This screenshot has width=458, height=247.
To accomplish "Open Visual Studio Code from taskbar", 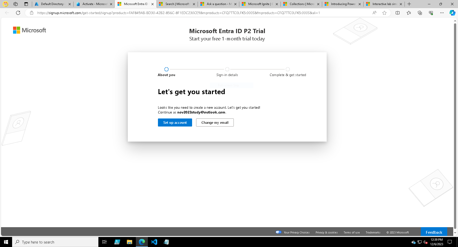I will click(154, 242).
